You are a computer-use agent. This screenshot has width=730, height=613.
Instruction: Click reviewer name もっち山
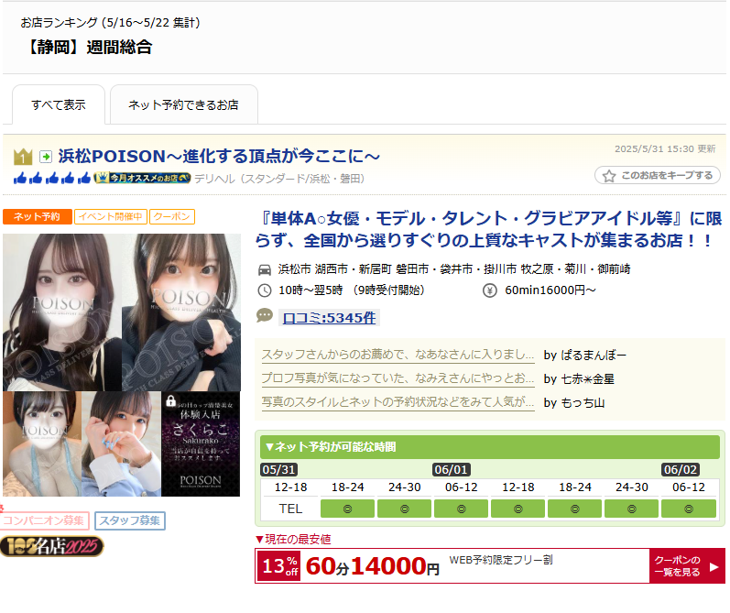pos(583,403)
